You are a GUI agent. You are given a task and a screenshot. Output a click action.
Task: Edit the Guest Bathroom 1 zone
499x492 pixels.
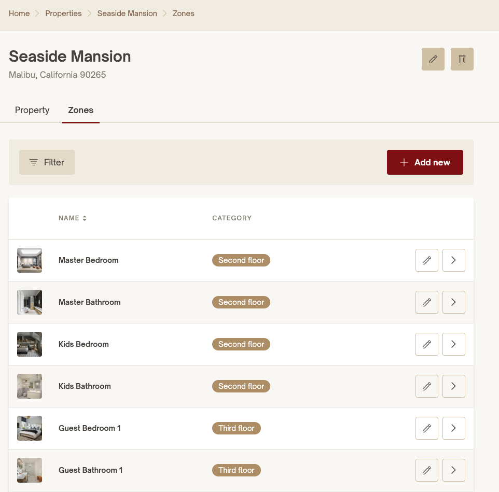[426, 470]
